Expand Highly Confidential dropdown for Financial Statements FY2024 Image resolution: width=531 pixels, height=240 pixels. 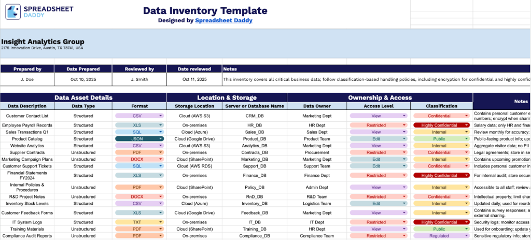(467, 176)
